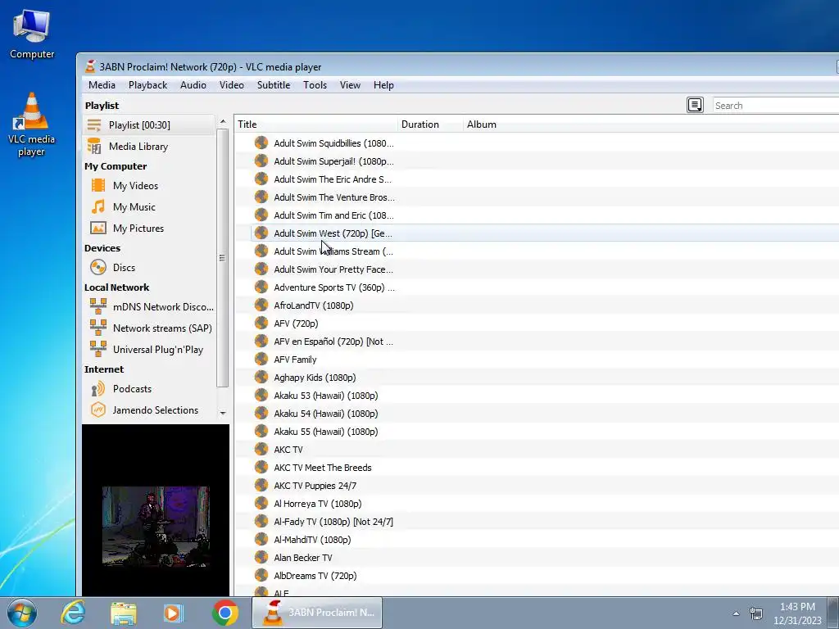The width and height of the screenshot is (839, 629).
Task: Click the Media Library icon
Action: (x=94, y=146)
